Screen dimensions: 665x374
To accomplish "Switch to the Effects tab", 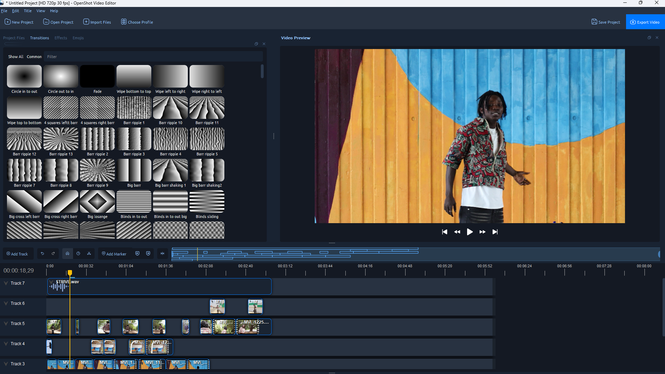I will (x=61, y=38).
